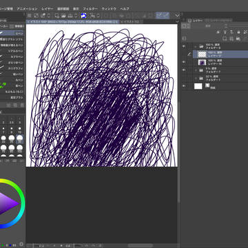Viewport: 248px width, 248px height.
Task: Open the canvas tab list dropdown arrow
Action: 177,21
